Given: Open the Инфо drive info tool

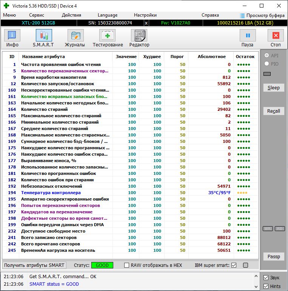Looking at the screenshot, I should click(x=12, y=35).
